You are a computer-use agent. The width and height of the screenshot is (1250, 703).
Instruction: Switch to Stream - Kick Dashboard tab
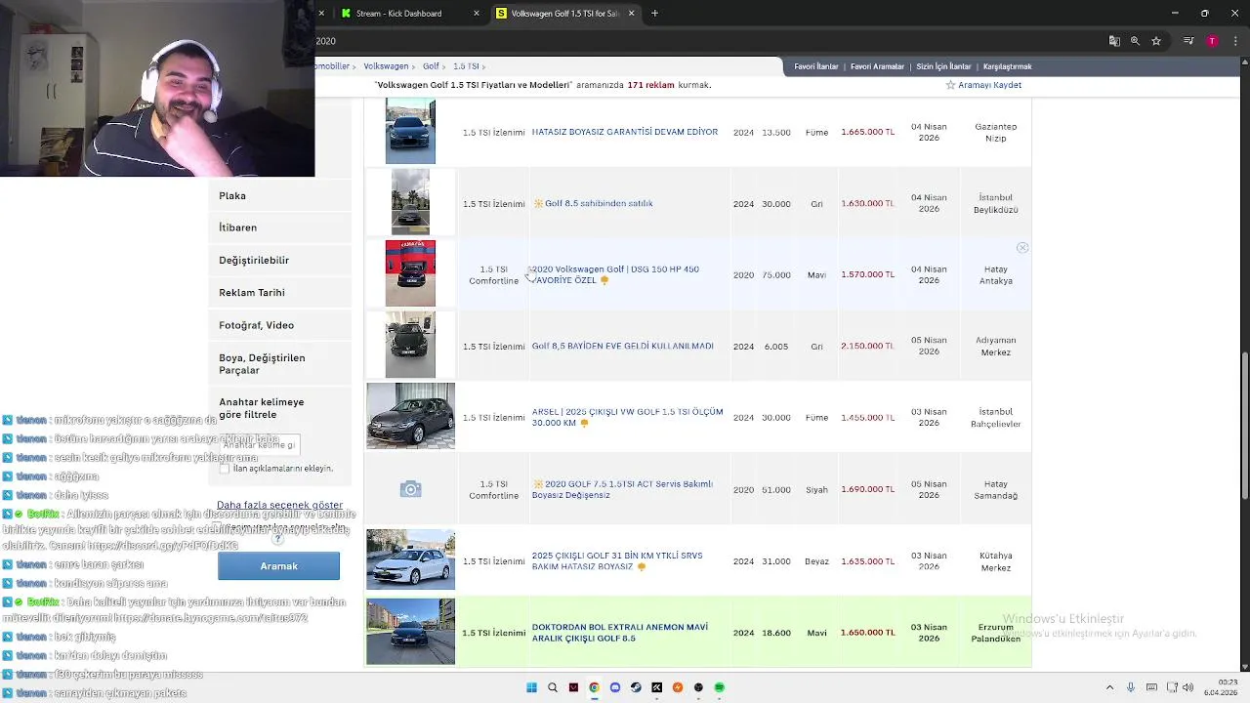(409, 14)
